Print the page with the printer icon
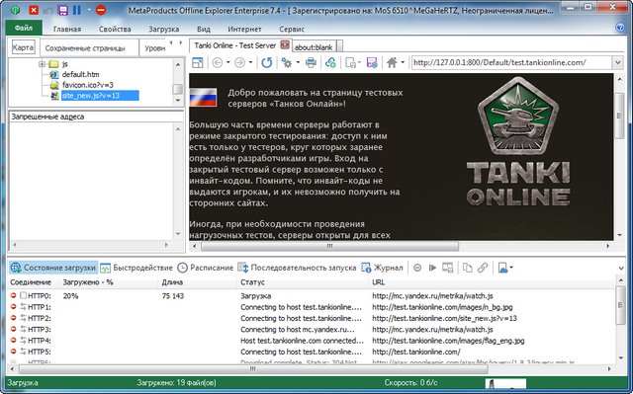The height and width of the screenshot is (394, 633). pyautogui.click(x=311, y=63)
